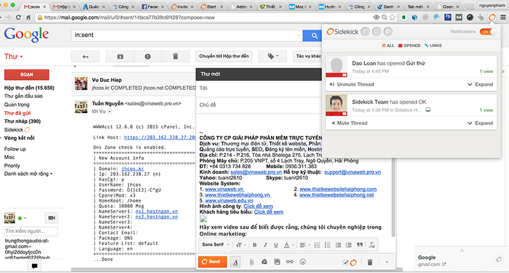The height and width of the screenshot is (273, 509).
Task: Filter Sidekick feed by LINKS
Action: coord(433,45)
